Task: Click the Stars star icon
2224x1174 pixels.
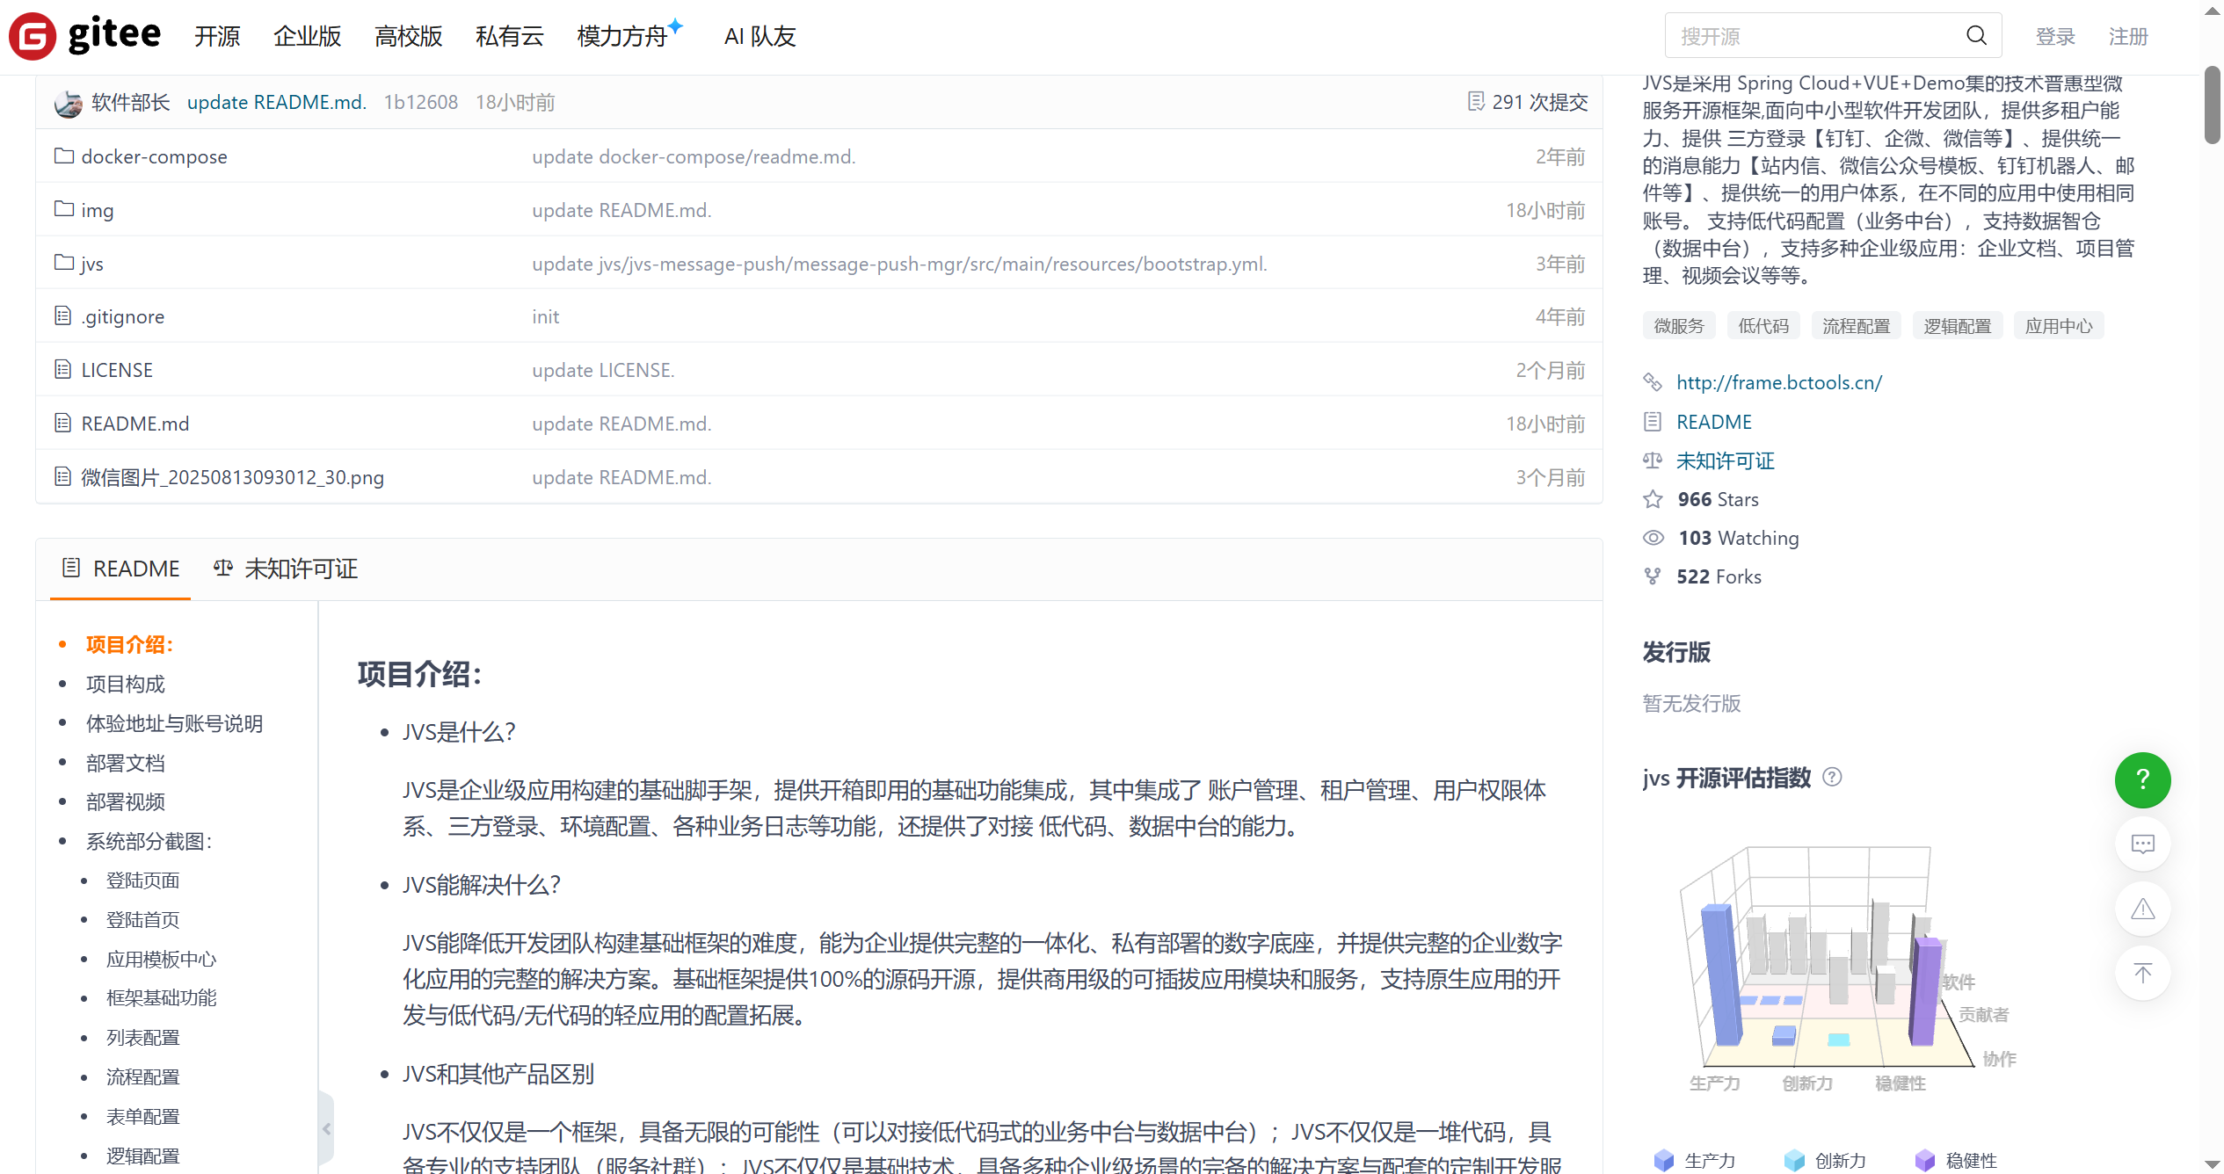Action: click(x=1653, y=499)
